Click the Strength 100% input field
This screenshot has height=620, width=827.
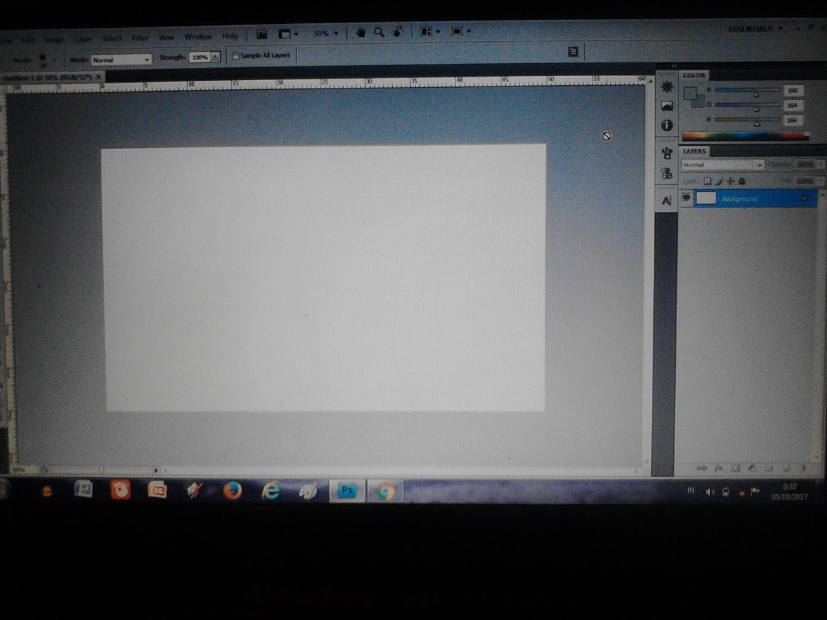pos(200,57)
